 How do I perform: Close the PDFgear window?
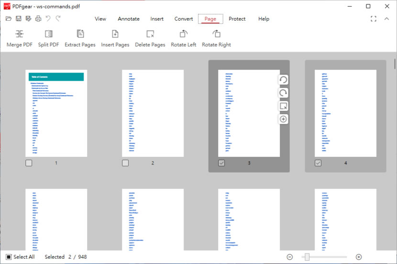[x=387, y=6]
